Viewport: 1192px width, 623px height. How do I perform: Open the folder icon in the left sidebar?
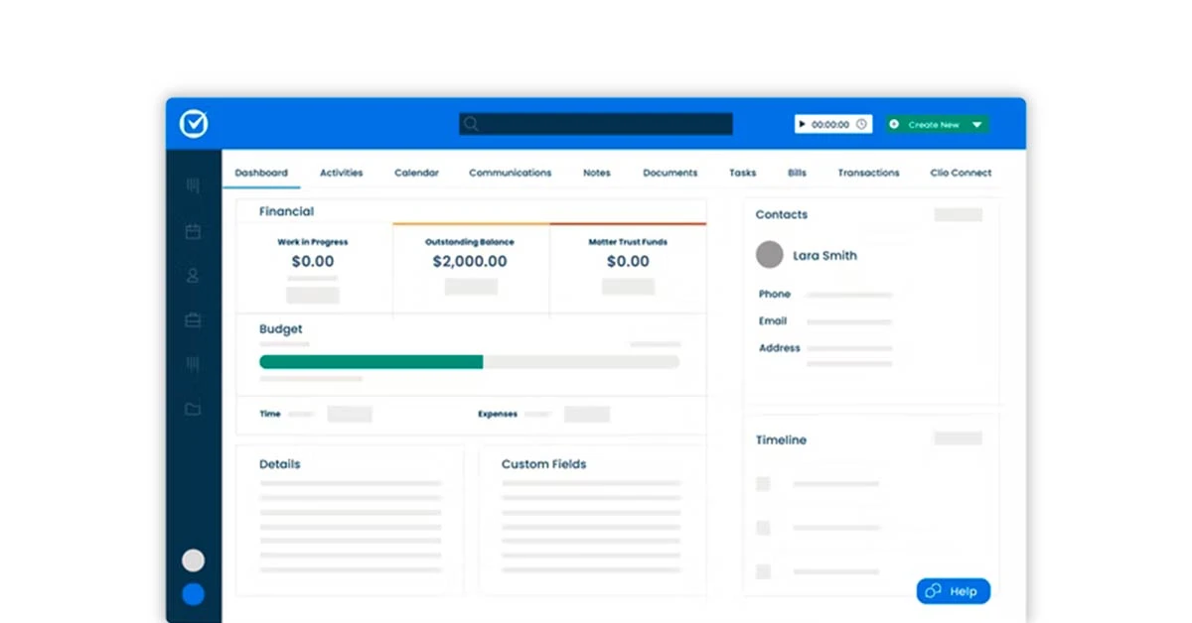[193, 408]
